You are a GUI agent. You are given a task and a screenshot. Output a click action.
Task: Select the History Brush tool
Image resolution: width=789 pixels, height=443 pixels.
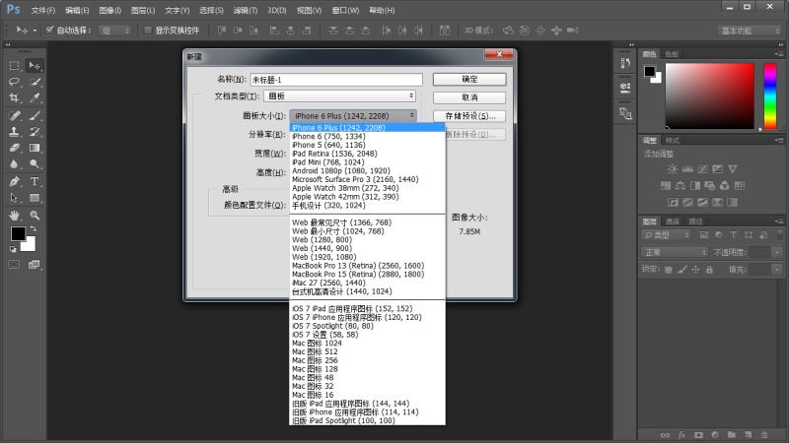tap(35, 132)
